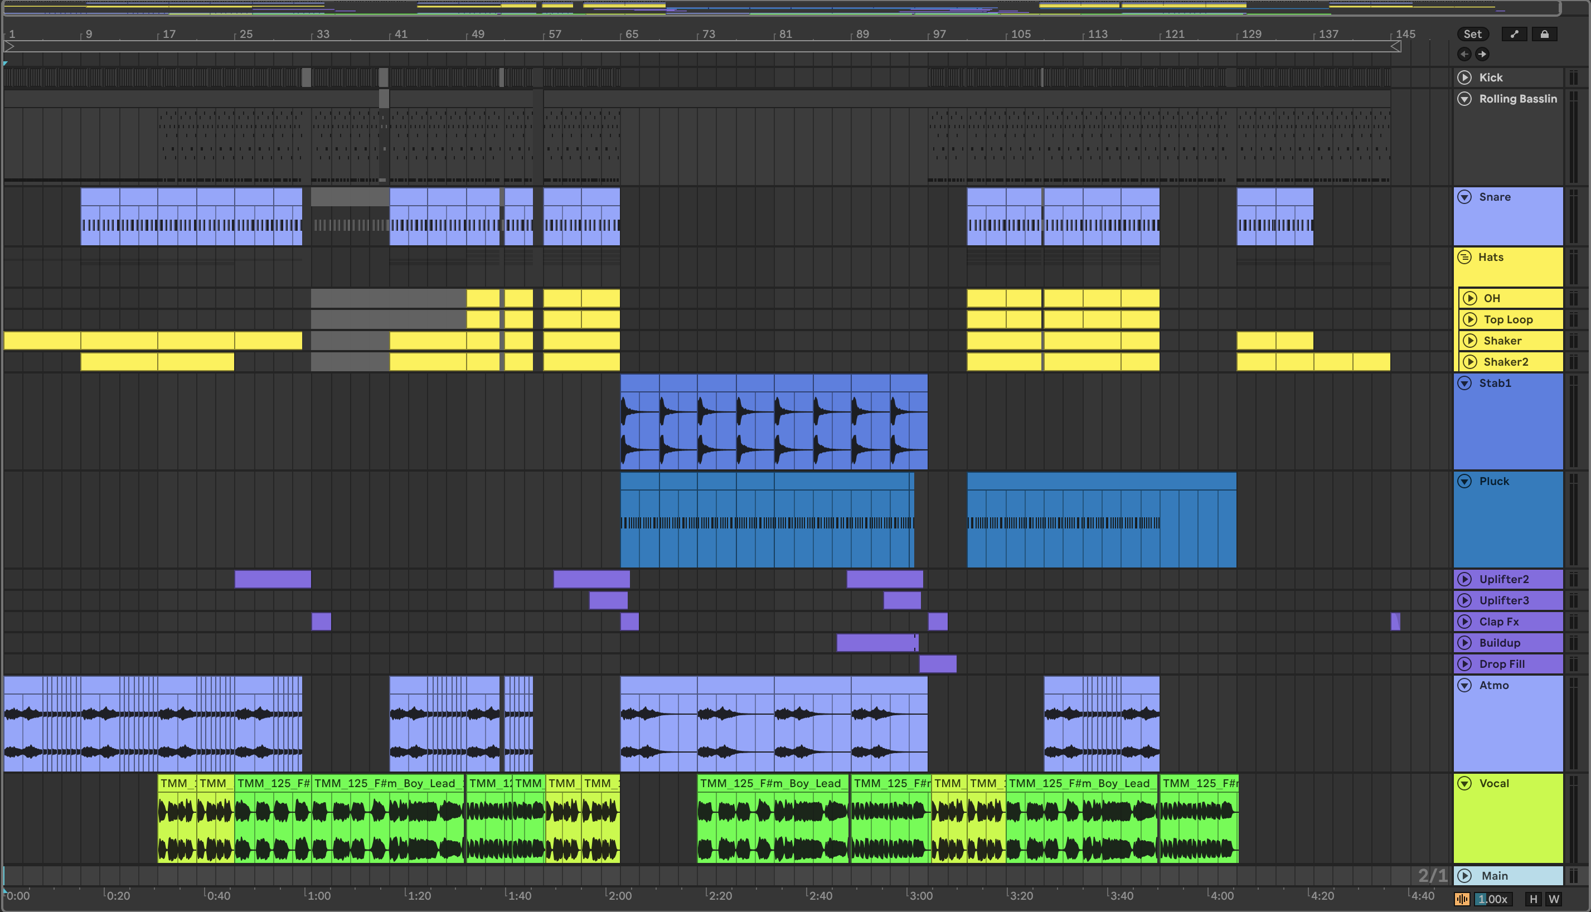Click bar 97 in the beat ruler
Viewport: 1591px width, 912px height.
pos(938,34)
